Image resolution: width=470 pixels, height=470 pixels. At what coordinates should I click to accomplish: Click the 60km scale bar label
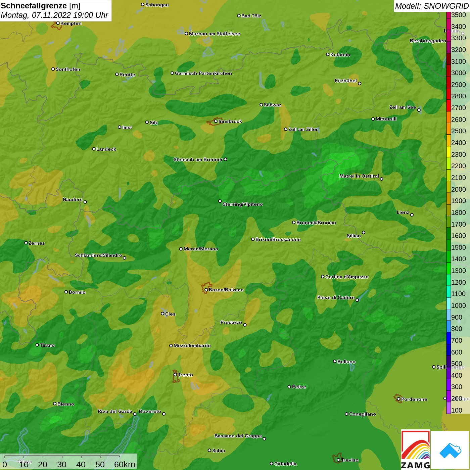click(125, 464)
